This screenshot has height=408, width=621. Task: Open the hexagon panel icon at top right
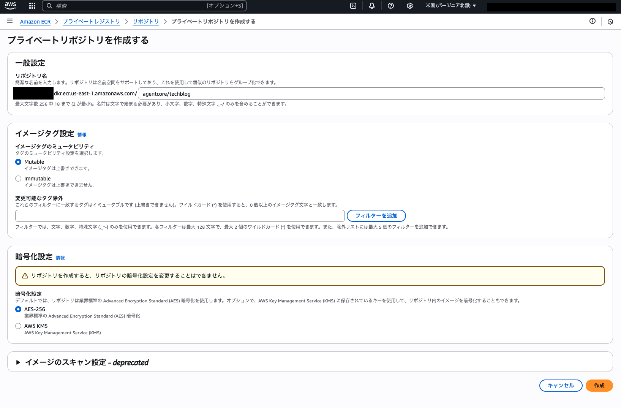pos(610,22)
